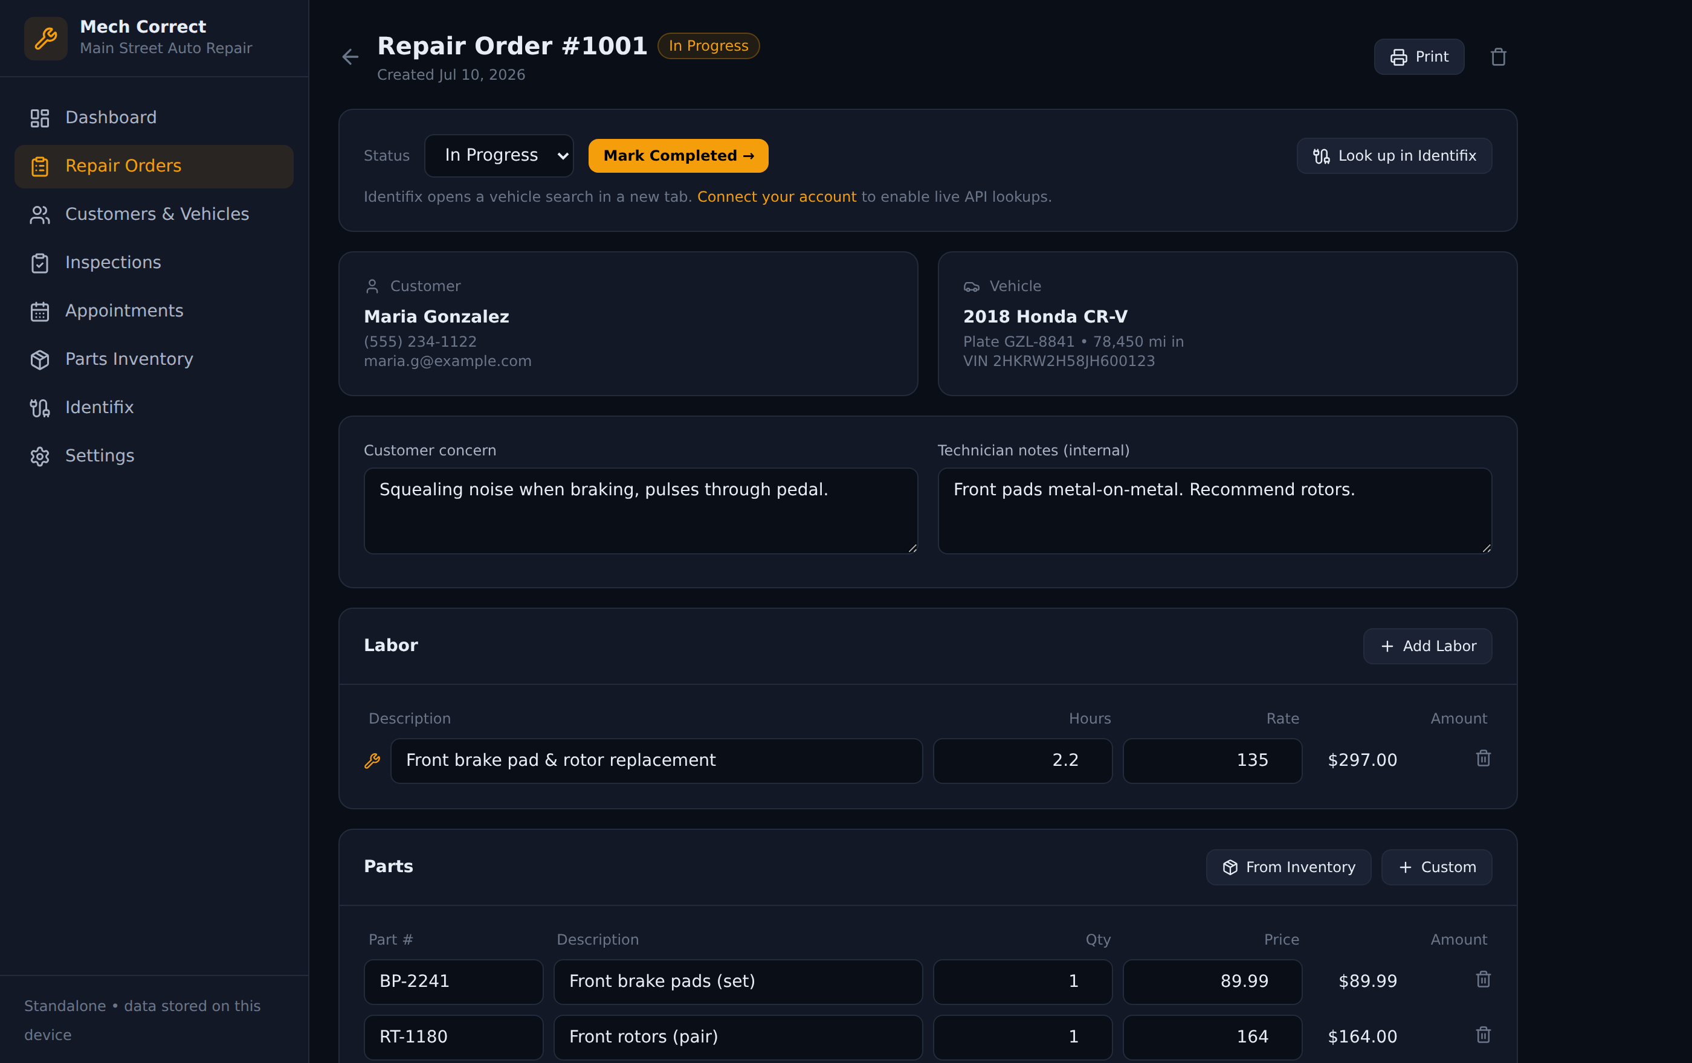1692x1063 pixels.
Task: Click the Parts Inventory box icon
Action: [x=40, y=359]
